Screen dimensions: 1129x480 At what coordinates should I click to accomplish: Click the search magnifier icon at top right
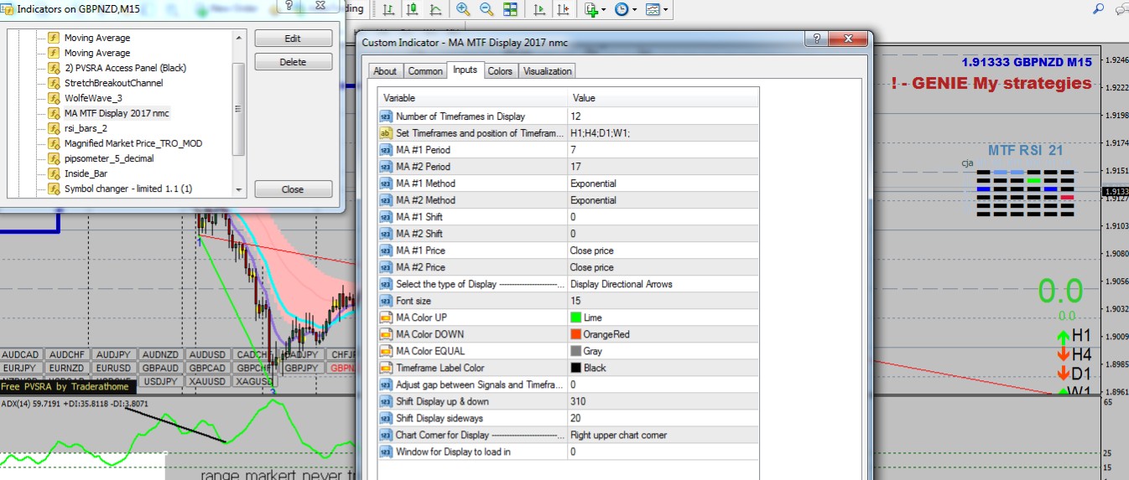[1099, 9]
